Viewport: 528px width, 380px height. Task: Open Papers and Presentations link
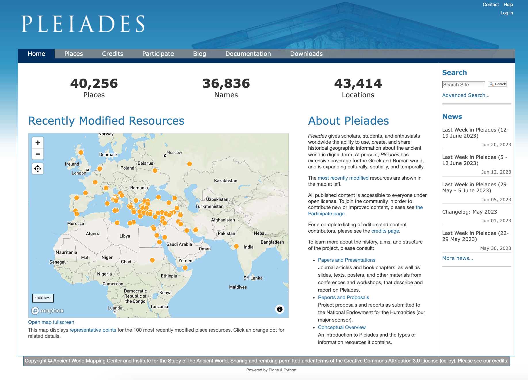347,260
